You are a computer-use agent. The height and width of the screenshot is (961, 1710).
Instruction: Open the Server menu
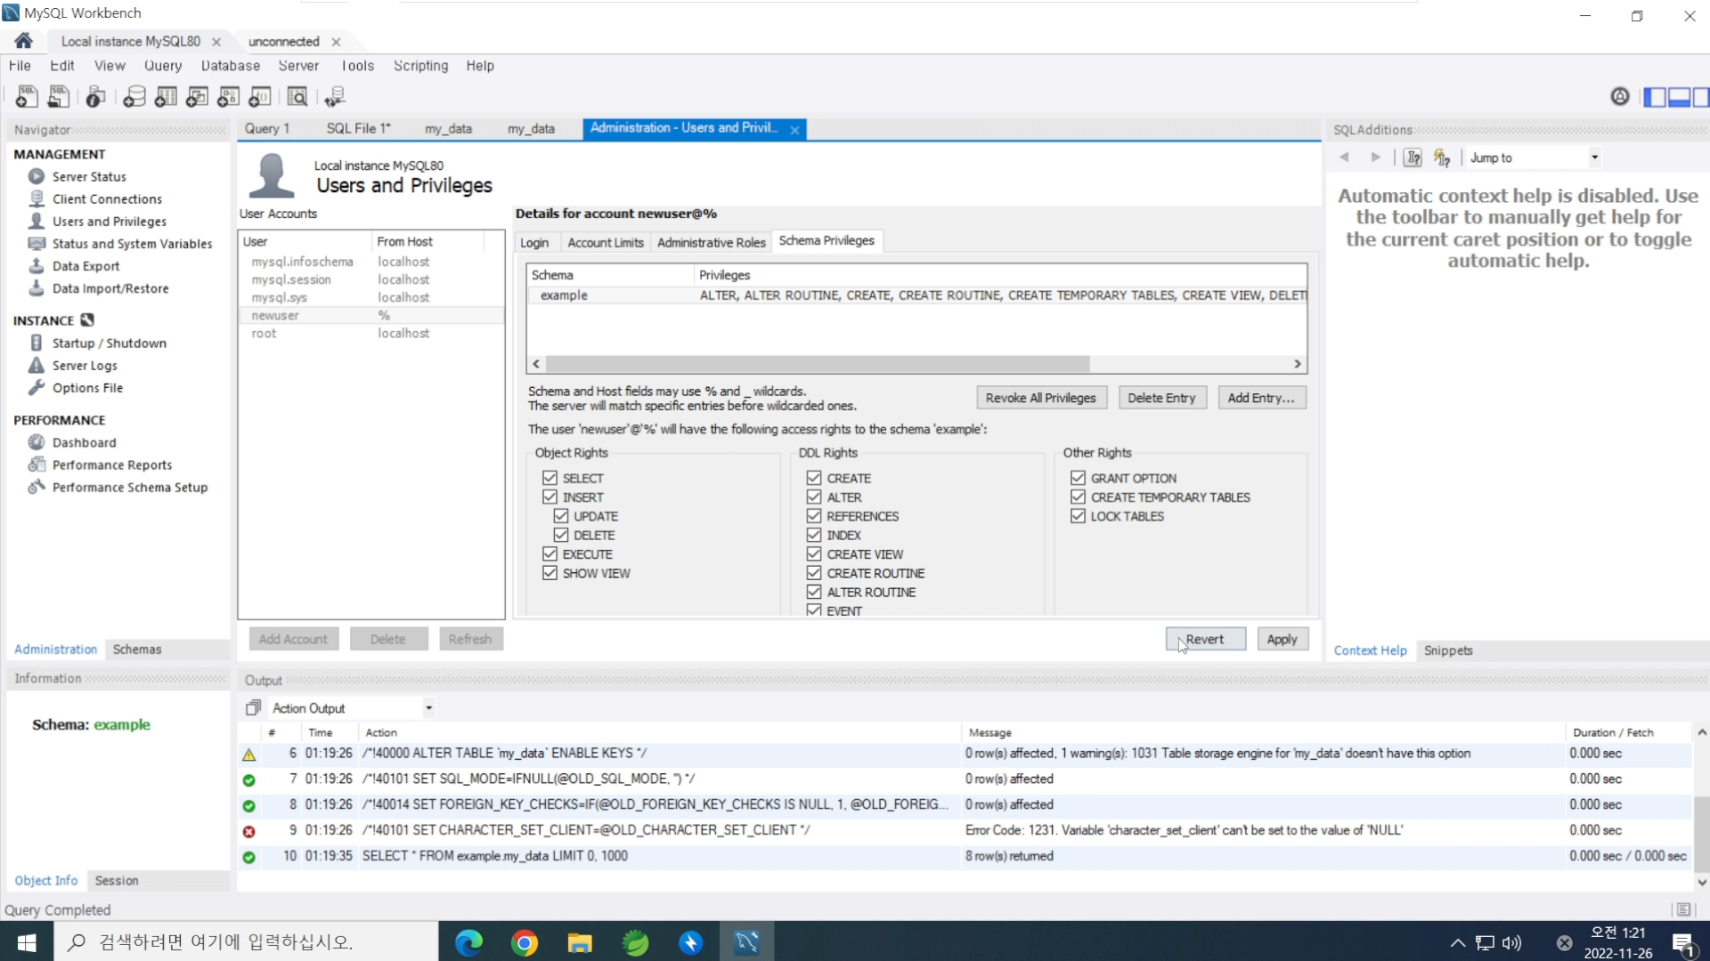(298, 66)
